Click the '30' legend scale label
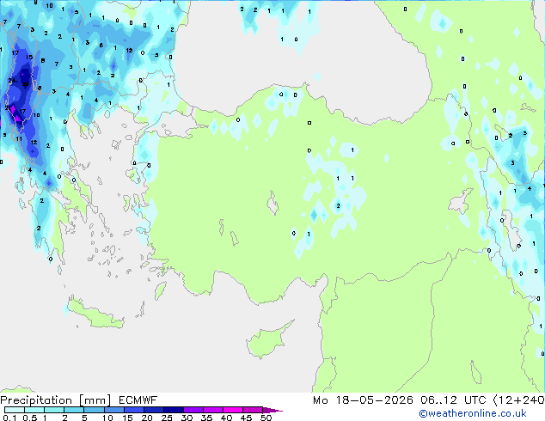This screenshot has width=545, height=421. [187, 418]
